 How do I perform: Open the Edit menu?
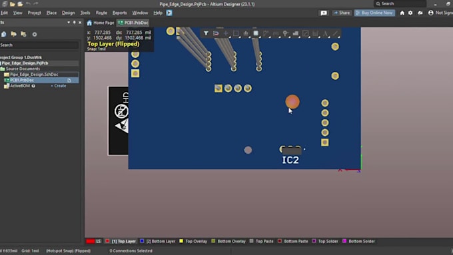point(4,13)
